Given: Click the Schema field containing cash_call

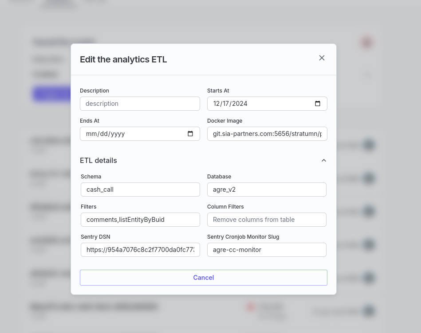Looking at the screenshot, I should [x=140, y=189].
